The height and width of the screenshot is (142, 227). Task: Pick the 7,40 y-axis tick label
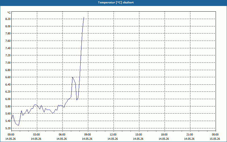click(8, 48)
